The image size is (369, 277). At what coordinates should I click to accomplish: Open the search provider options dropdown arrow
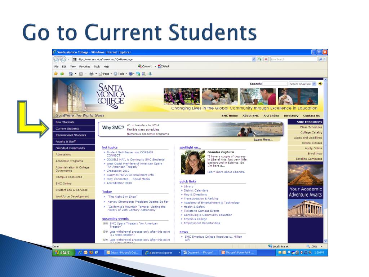click(x=325, y=59)
